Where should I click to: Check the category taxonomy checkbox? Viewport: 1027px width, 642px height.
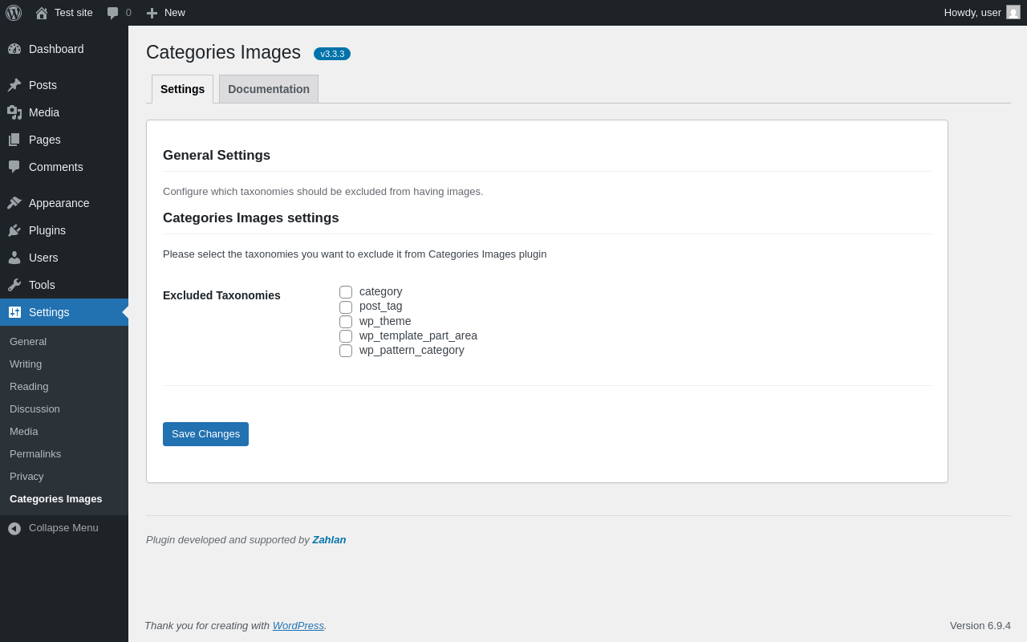click(x=346, y=292)
